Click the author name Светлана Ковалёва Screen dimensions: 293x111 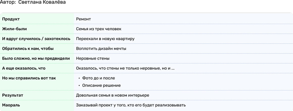click(x=42, y=3)
